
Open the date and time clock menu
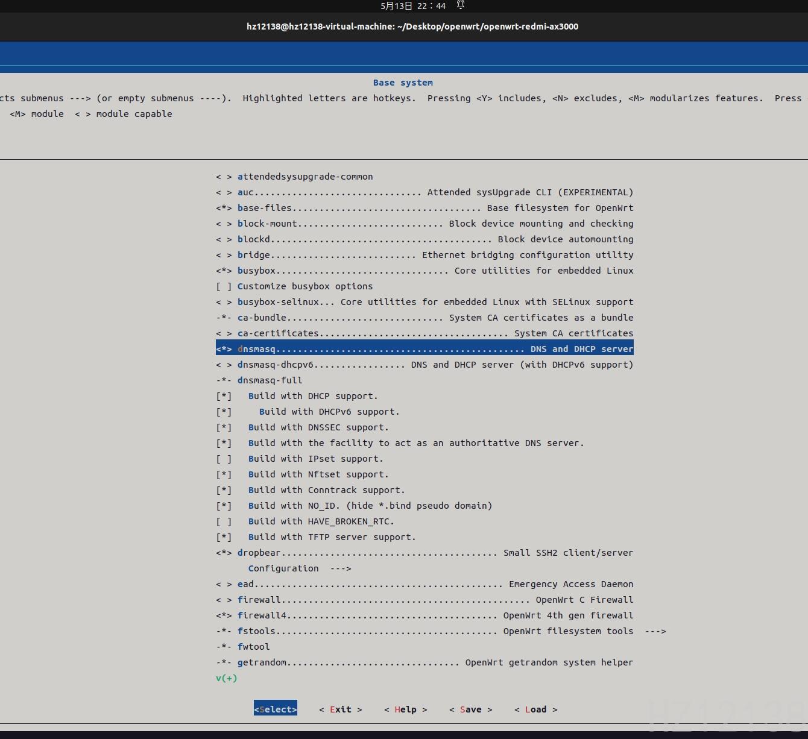point(413,6)
